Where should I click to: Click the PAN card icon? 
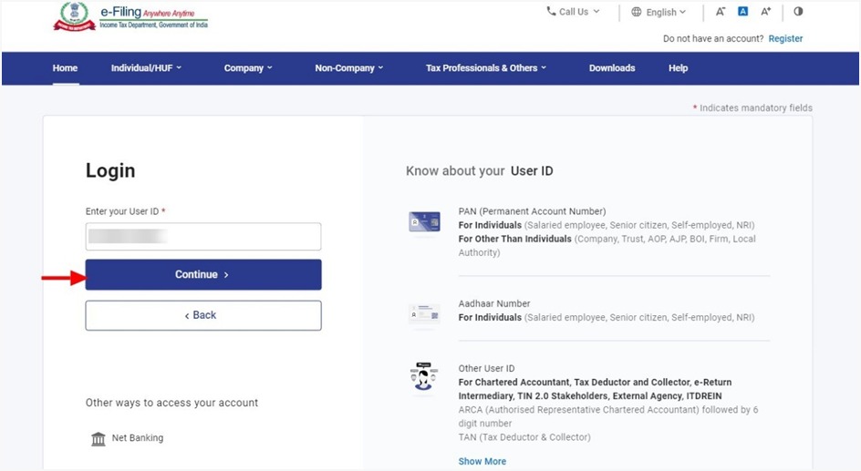click(x=424, y=221)
